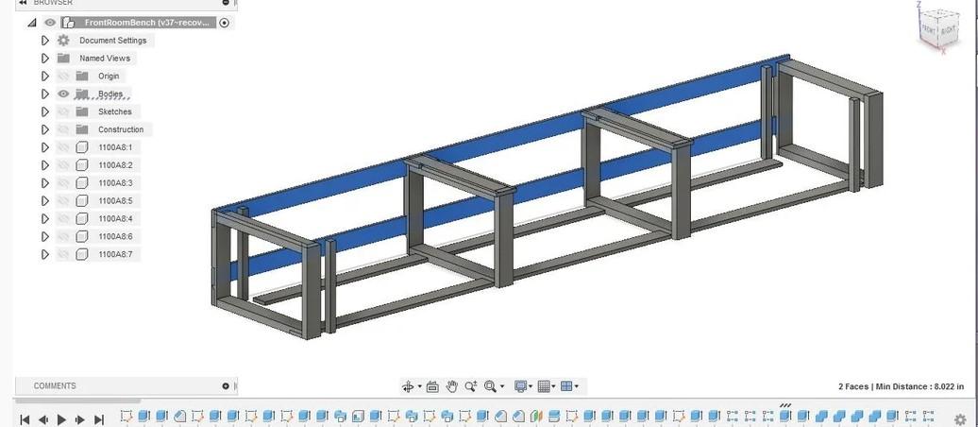The height and width of the screenshot is (427, 978).
Task: Open the Orbit type dropdown arrow
Action: 419,387
